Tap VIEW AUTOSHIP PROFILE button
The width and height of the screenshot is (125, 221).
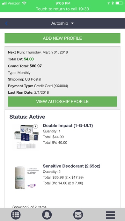62,102
